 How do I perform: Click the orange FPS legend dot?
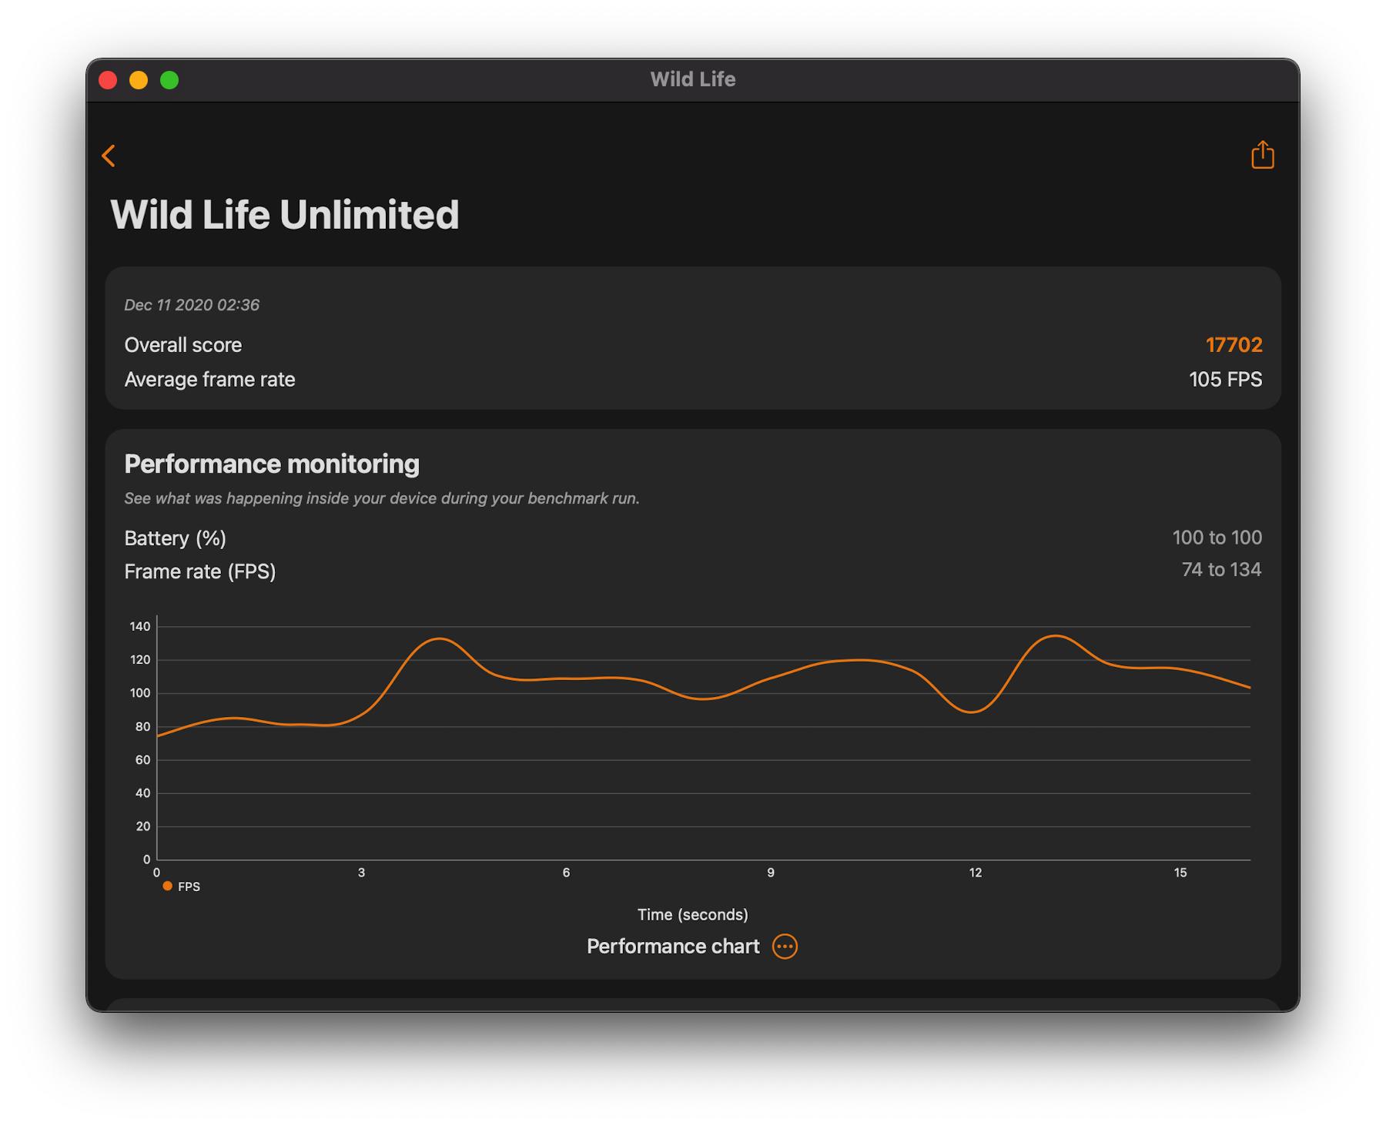tap(167, 886)
